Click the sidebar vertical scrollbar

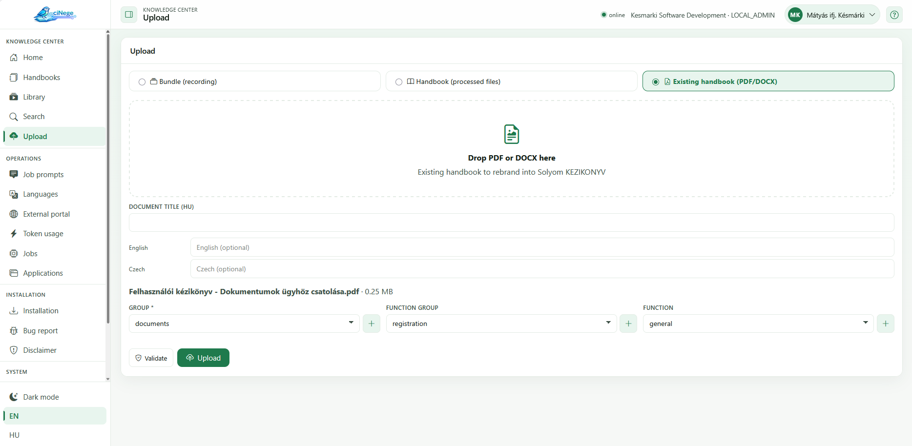pyautogui.click(x=108, y=178)
